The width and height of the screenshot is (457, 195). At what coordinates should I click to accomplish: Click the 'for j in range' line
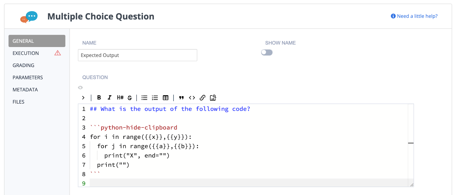148,146
